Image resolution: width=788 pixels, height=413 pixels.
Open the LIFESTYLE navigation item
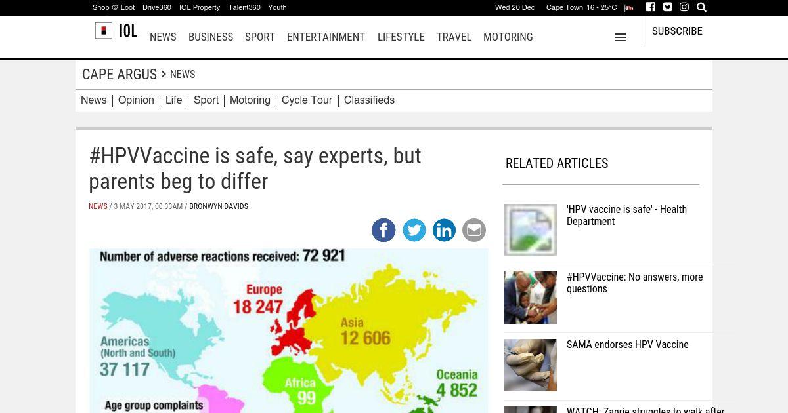click(x=401, y=37)
